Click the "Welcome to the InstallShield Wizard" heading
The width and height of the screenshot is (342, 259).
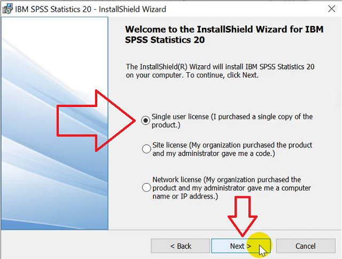[x=224, y=34]
